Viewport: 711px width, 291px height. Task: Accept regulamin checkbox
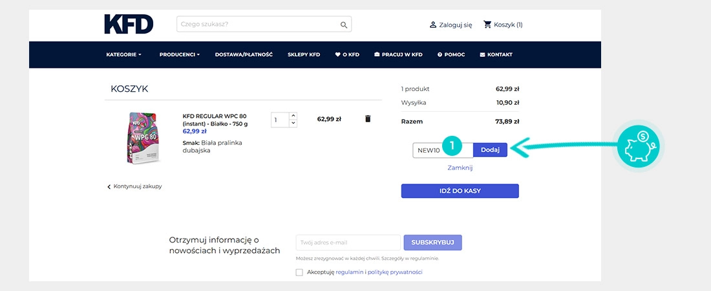tap(299, 272)
